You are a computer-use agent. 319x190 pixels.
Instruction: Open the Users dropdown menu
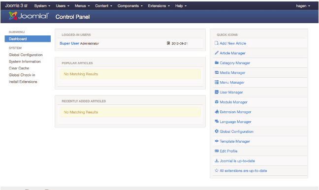coord(63,6)
